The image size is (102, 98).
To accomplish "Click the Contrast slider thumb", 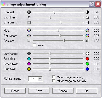I will (x=54, y=12).
